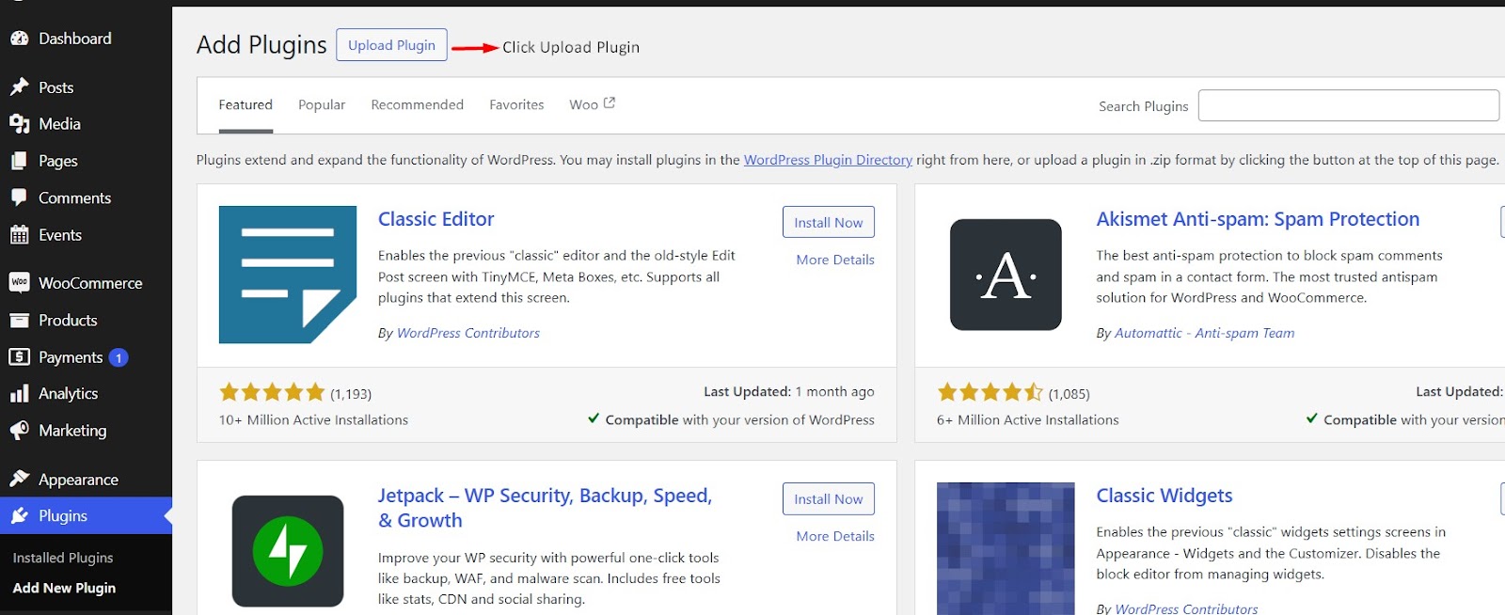
Task: Open the Woo tab
Action: click(592, 104)
